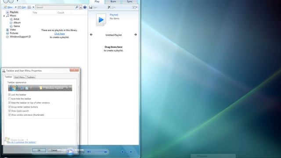Screen dimensions: 281x158
Task: Click the view options grid icon
Action: click(29, 7)
